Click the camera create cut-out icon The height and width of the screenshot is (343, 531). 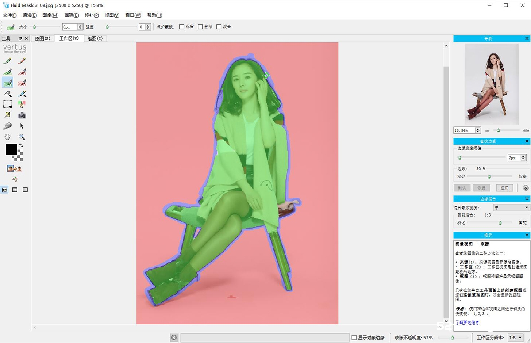(x=22, y=115)
